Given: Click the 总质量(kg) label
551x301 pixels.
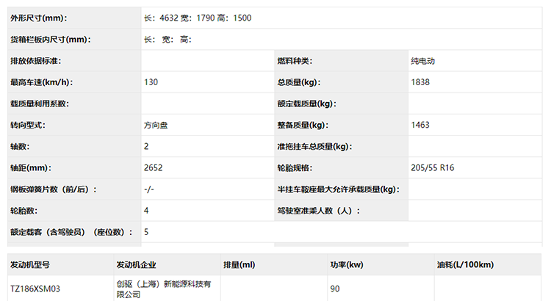Looking at the screenshot, I should (299, 82).
